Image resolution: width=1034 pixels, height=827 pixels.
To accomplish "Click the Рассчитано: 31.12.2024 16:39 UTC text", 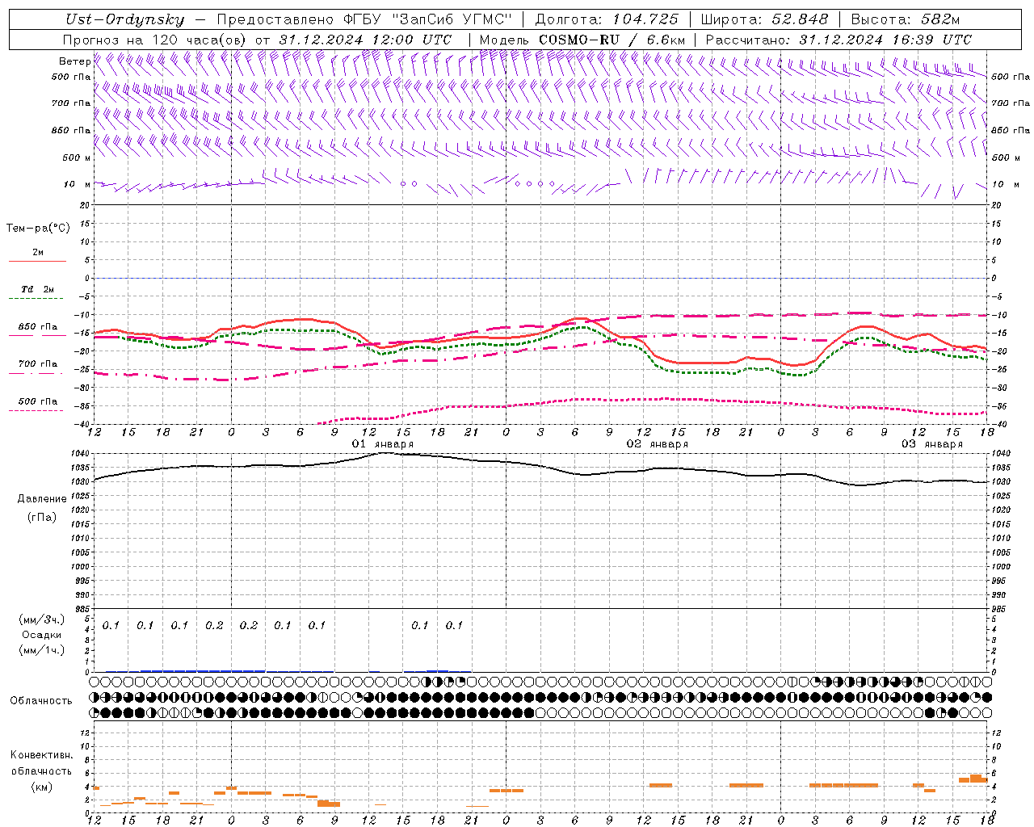I will pos(839,40).
